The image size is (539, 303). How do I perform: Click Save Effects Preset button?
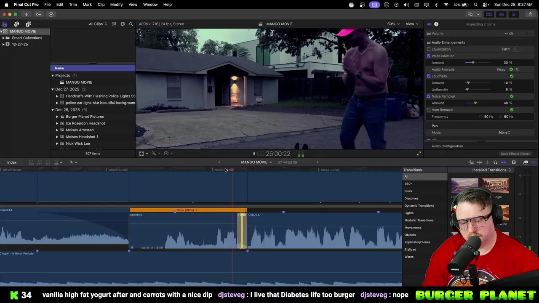(x=515, y=154)
